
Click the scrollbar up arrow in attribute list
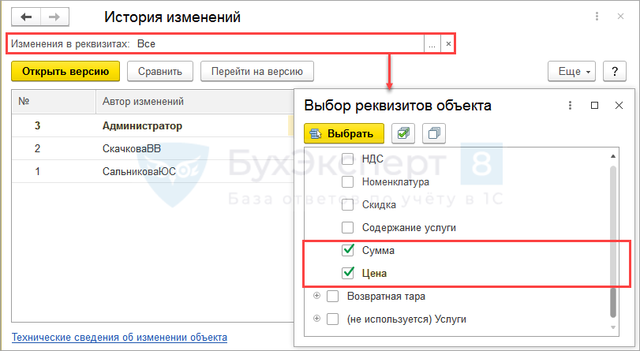[613, 156]
